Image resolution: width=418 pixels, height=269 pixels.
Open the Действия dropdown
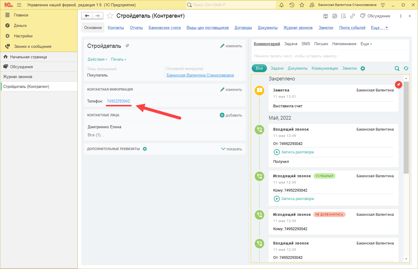(x=97, y=59)
